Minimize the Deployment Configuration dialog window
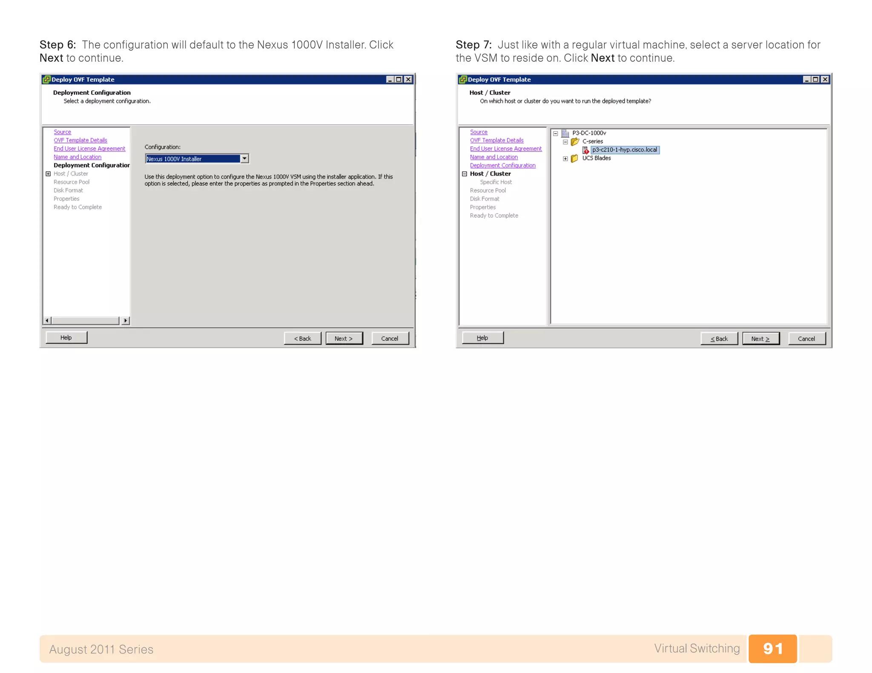 [x=390, y=80]
